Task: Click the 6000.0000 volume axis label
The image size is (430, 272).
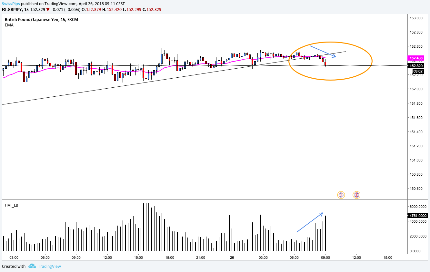Action: 418,207
